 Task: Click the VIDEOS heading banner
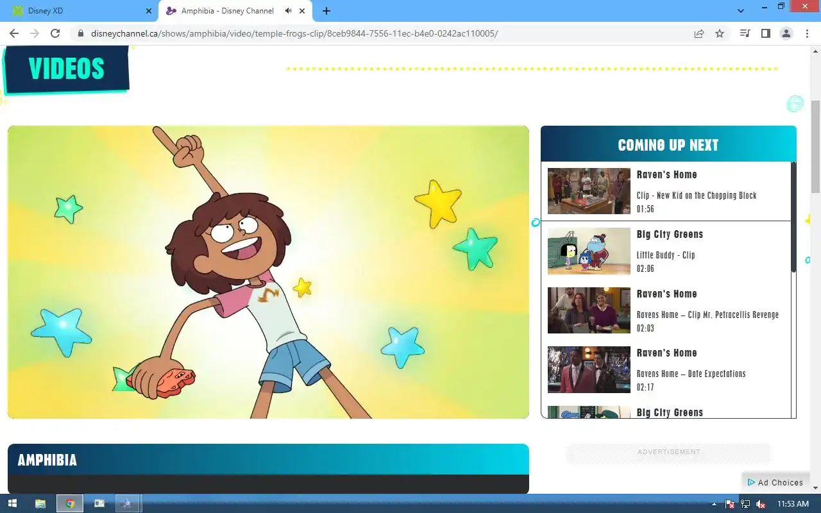coord(66,69)
